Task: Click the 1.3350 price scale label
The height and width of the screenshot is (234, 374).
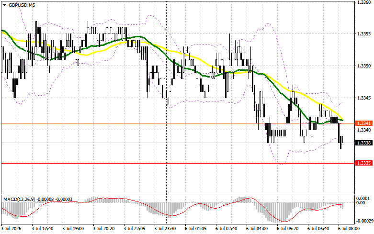Action: 364,66
